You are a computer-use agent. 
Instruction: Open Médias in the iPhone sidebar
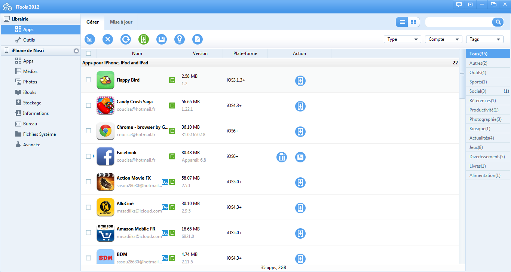coord(40,71)
